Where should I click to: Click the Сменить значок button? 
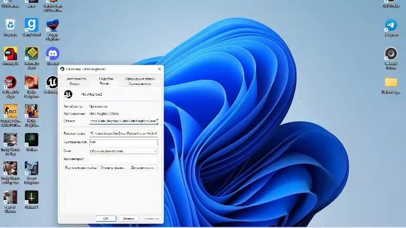tap(114, 168)
